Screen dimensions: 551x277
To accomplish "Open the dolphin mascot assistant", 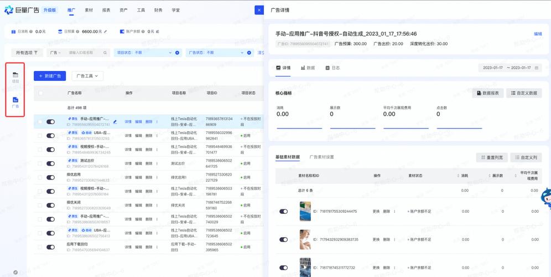I will point(545,197).
